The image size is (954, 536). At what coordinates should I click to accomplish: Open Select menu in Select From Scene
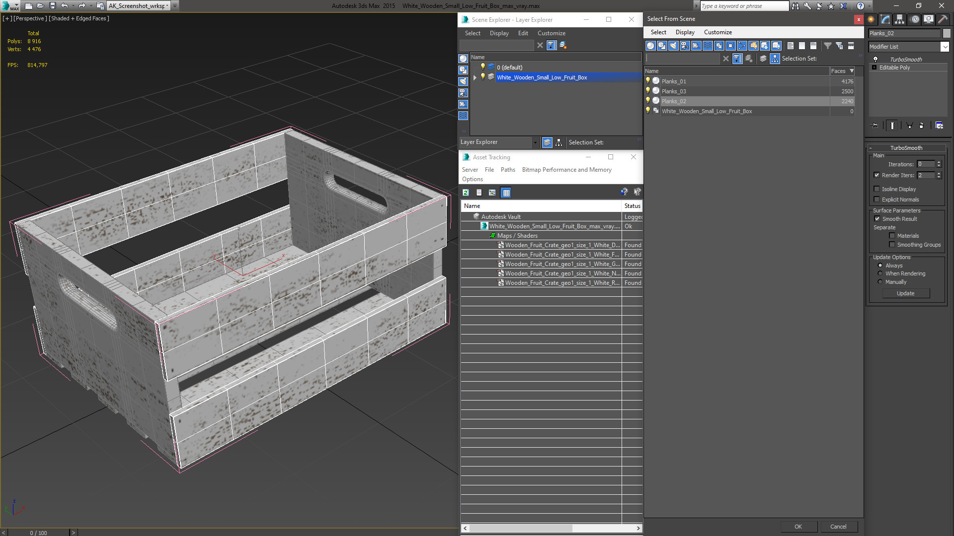(x=658, y=32)
